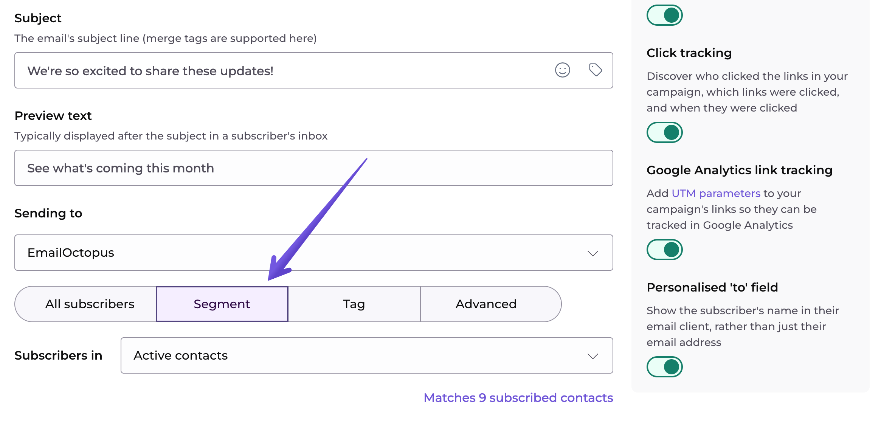Screen dimensions: 881x422
Task: Click into the Preview text field
Action: (314, 168)
